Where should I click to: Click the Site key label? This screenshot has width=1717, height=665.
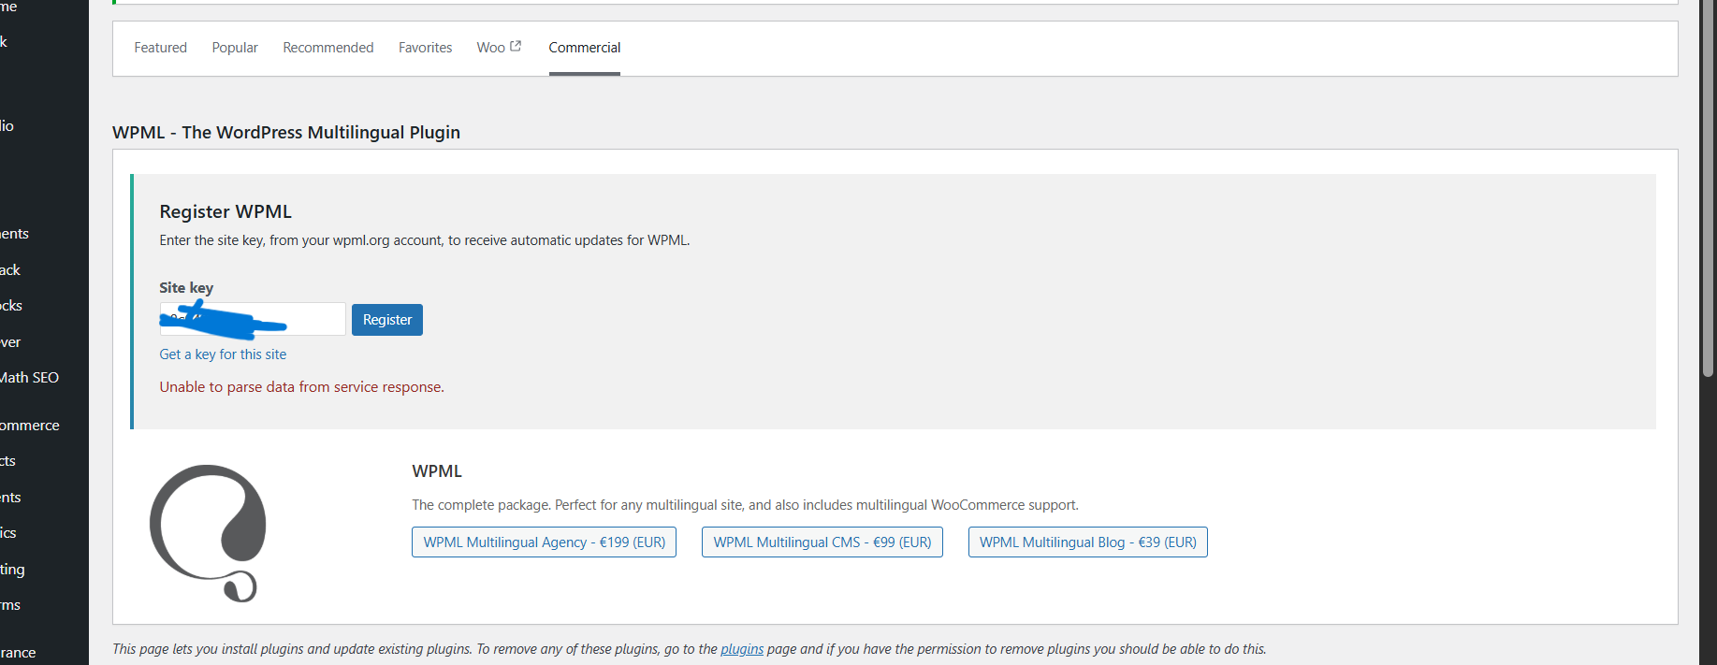[186, 288]
